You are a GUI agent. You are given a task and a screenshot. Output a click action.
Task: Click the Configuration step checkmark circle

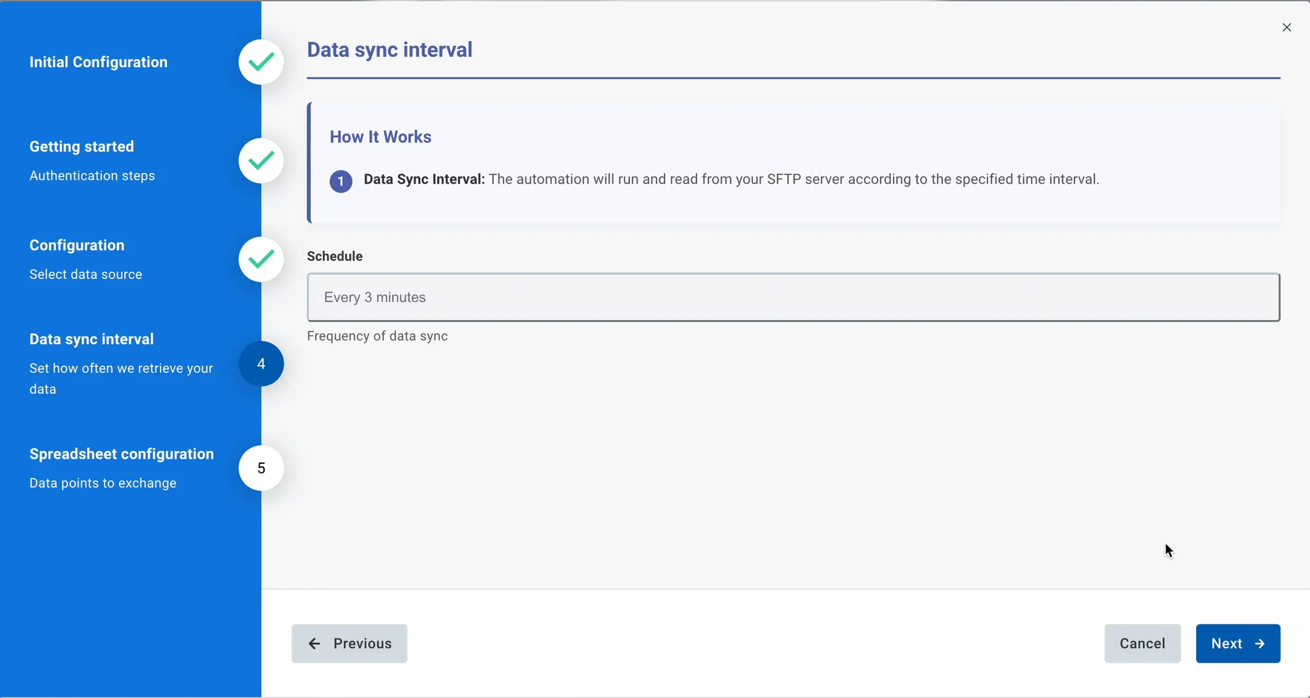tap(261, 259)
